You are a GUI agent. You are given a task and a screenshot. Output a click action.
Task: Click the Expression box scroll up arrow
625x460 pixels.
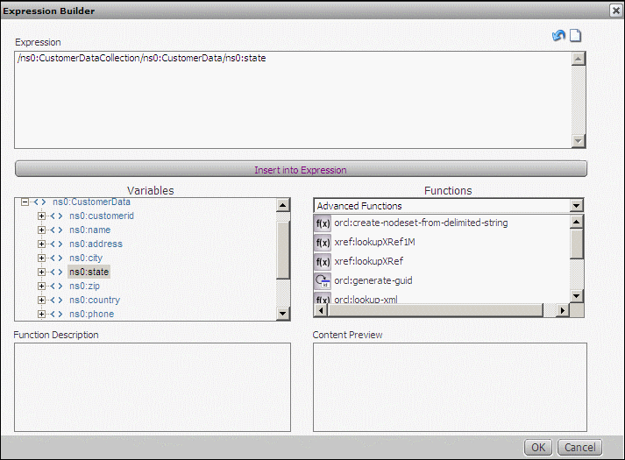tap(578, 59)
